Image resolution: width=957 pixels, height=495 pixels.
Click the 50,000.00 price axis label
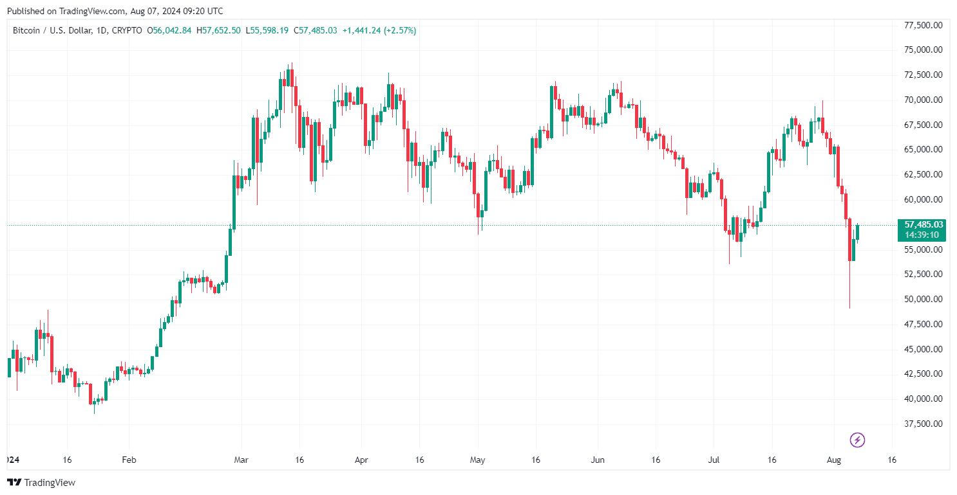coord(924,299)
